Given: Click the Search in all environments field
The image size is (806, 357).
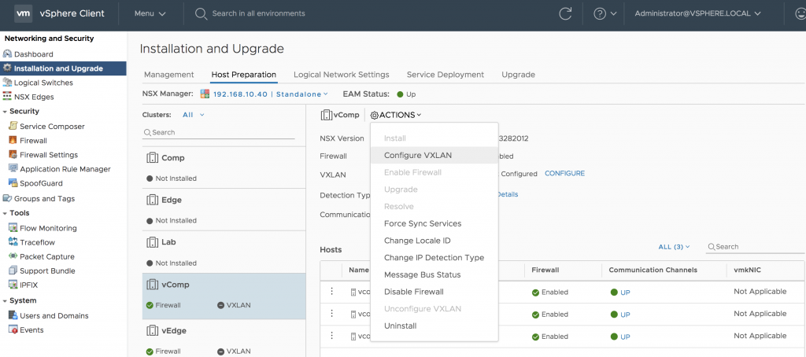Looking at the screenshot, I should point(258,13).
